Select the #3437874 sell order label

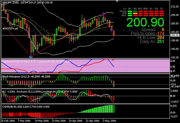pos(10,29)
